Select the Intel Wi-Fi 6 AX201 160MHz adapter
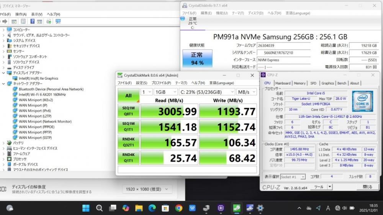 click(x=42, y=94)
